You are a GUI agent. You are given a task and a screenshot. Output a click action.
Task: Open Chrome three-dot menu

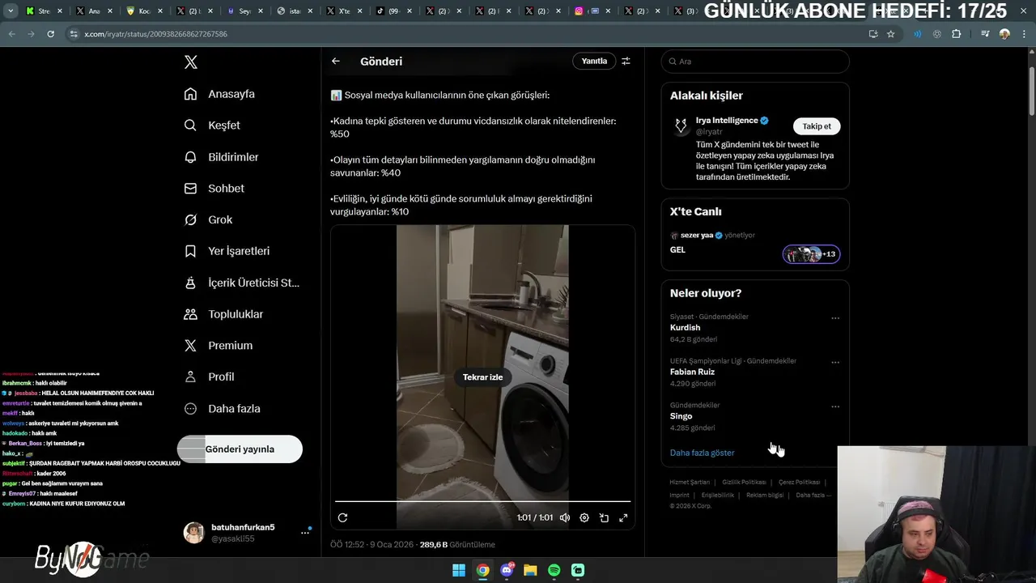pos(1024,34)
